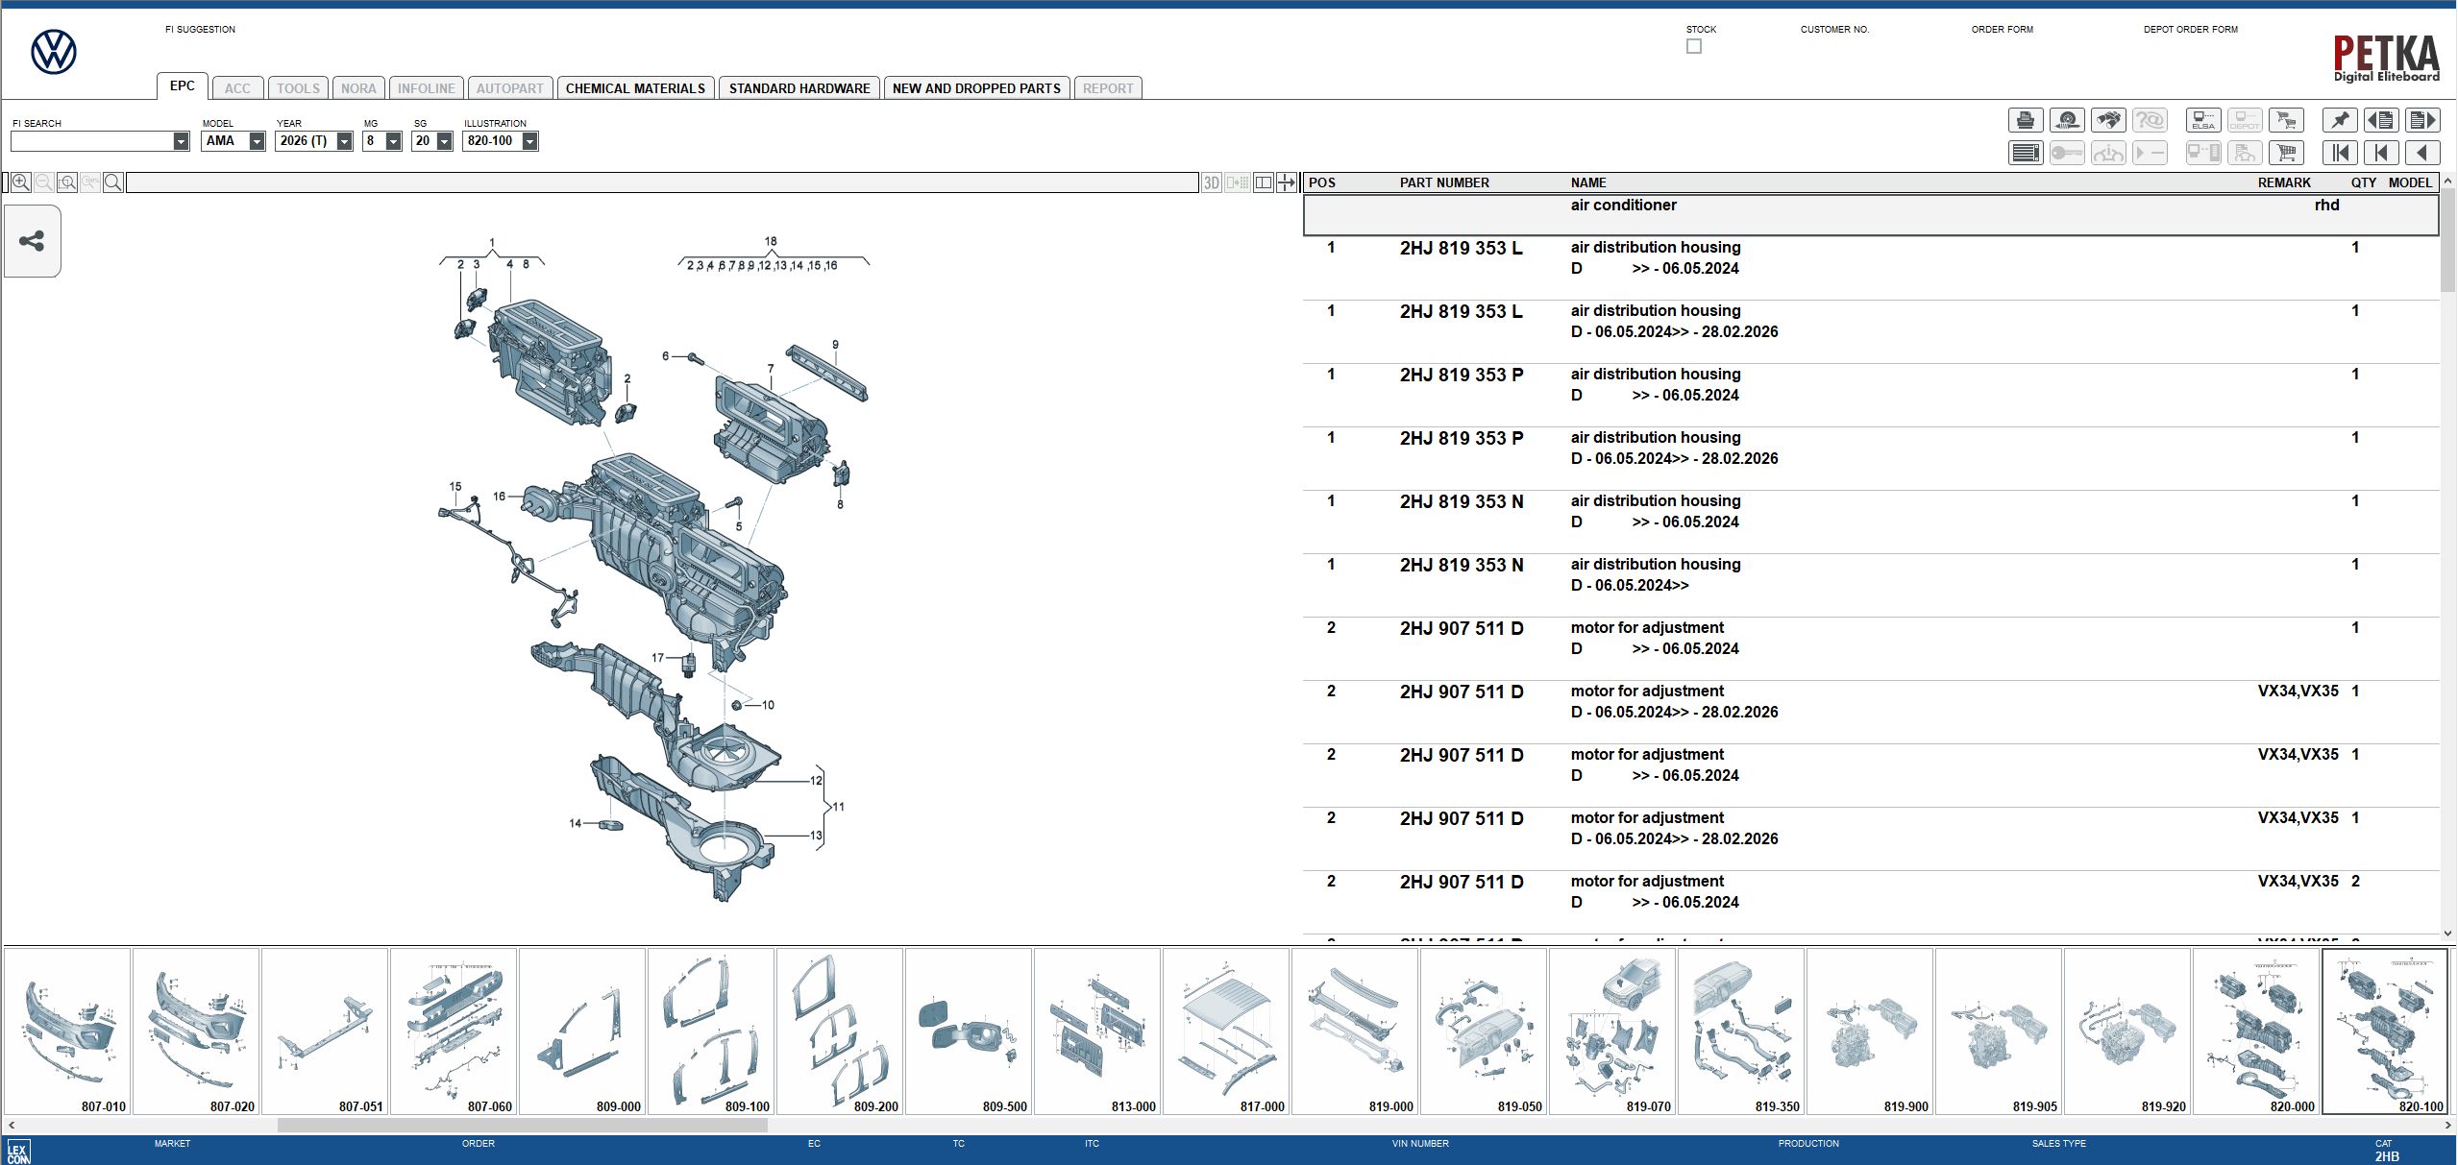Zoom into the parts illustration
Viewport: 2458px width, 1165px height.
click(x=19, y=182)
